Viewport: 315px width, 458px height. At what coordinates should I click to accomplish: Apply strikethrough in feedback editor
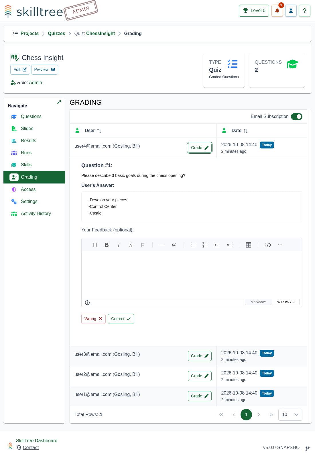click(131, 245)
